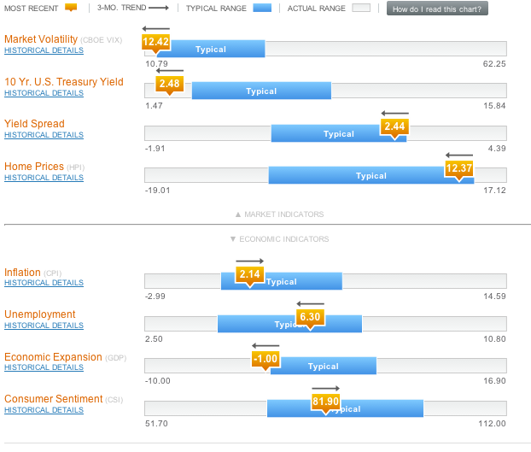Viewport: 531px width, 452px height.
Task: Open Historical Details for Yield Spread
Action: [44, 135]
